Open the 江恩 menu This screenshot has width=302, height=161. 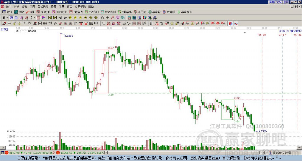click(32, 7)
